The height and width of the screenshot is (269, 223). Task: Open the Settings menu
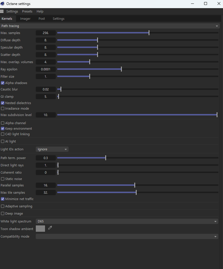(12, 11)
